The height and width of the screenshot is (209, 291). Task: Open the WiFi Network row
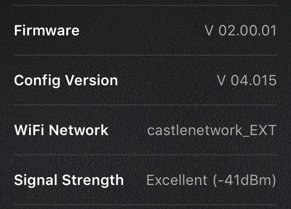(x=145, y=130)
